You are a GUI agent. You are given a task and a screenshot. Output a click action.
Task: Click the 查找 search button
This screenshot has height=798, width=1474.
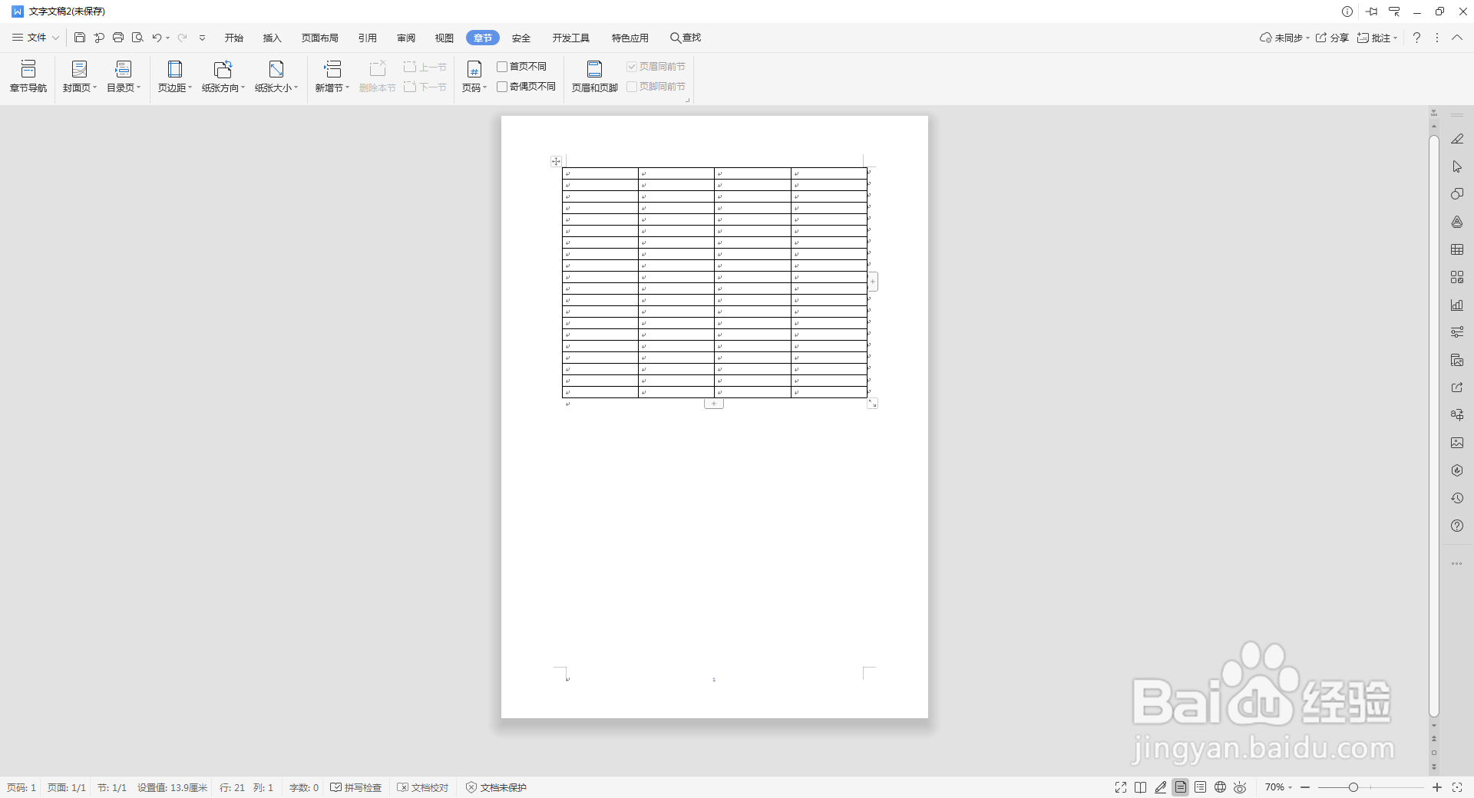tap(686, 38)
